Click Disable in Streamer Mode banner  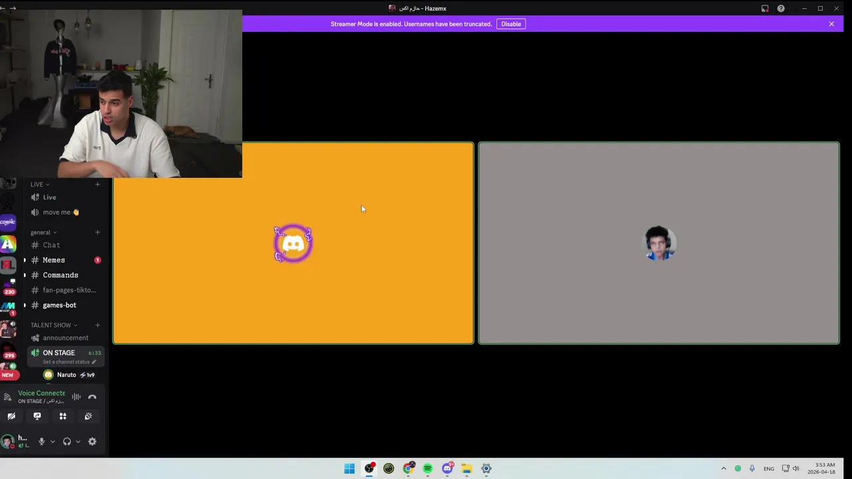(511, 24)
